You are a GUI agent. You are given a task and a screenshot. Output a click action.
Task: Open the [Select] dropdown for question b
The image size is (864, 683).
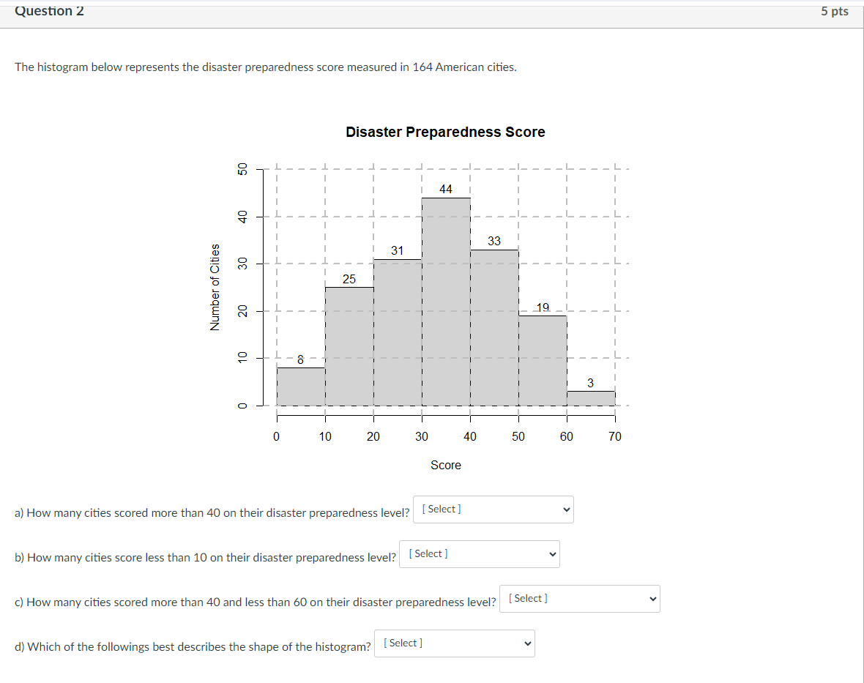[x=479, y=553]
